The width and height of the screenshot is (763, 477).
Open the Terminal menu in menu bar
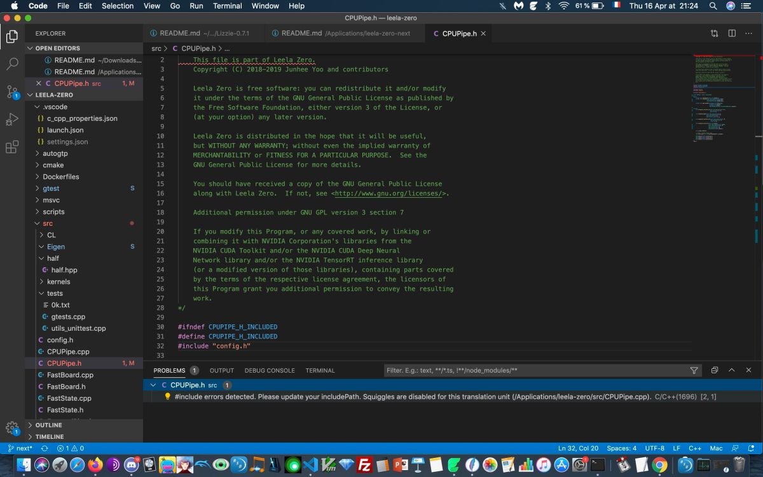coord(228,6)
